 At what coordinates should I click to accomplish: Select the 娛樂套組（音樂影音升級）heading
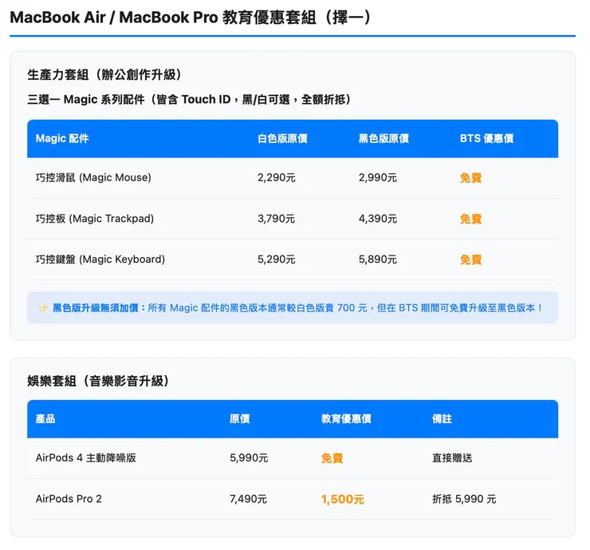coord(98,381)
